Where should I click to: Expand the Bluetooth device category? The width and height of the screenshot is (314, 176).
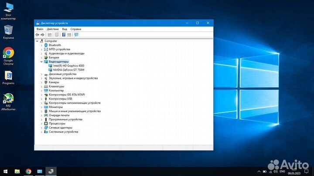[41, 45]
